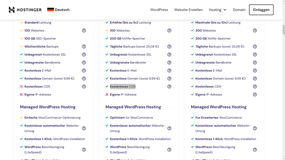The image size is (285, 160).
Task: Open help icon for Unbegrenzte Bandbreite in middle plan
Action: (x=169, y=62)
